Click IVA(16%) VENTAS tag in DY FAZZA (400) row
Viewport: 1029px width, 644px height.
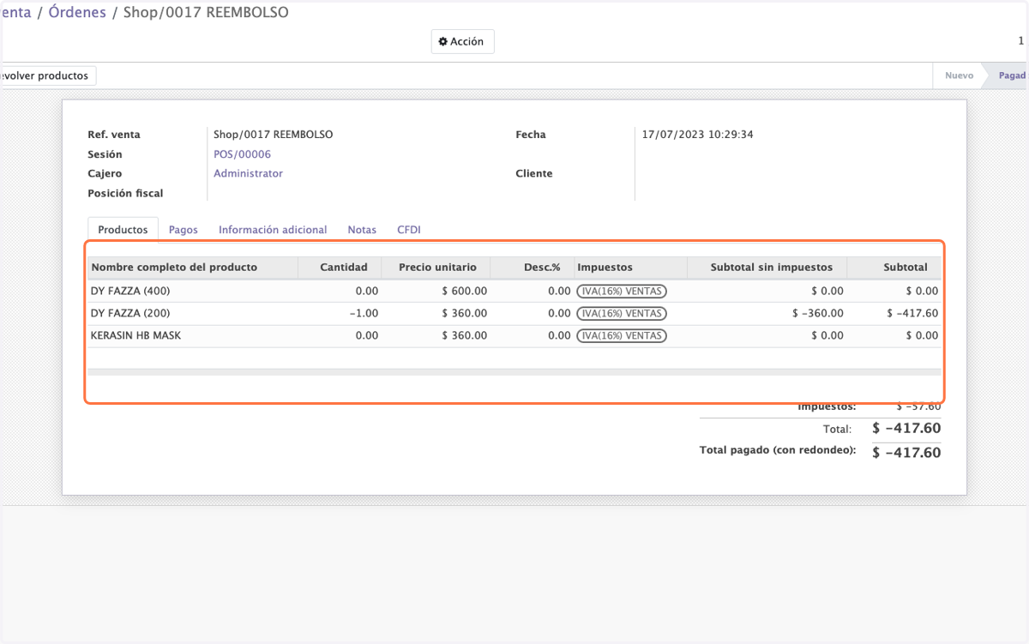tap(622, 291)
